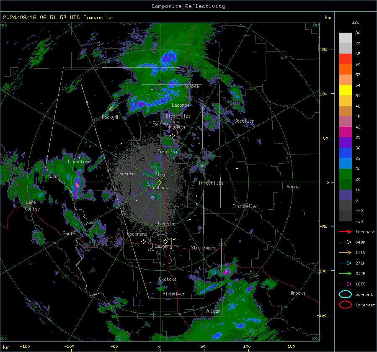Click the RedDeer city label
Screen dimensions: 377x352
pos(178,127)
